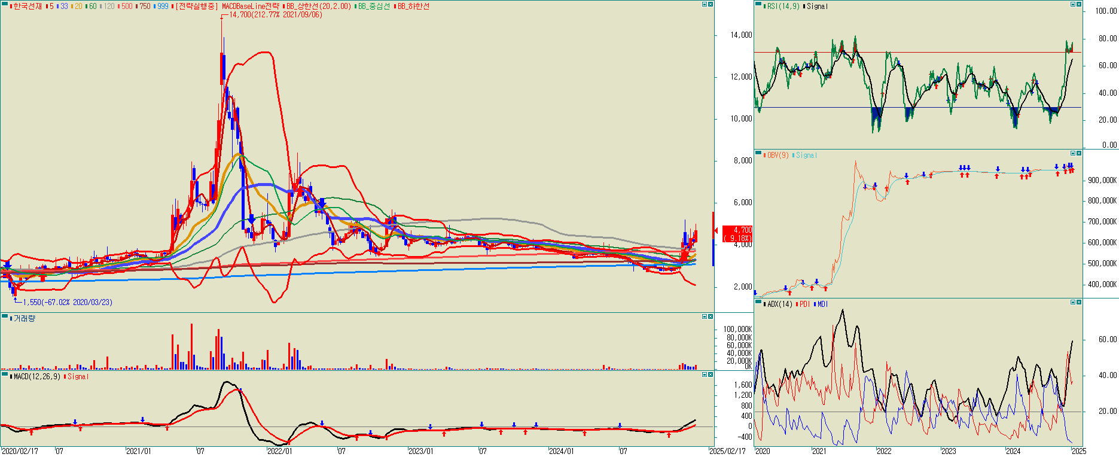Select the 60-day moving average legend
This screenshot has width=1119, height=457.
pyautogui.click(x=92, y=6)
